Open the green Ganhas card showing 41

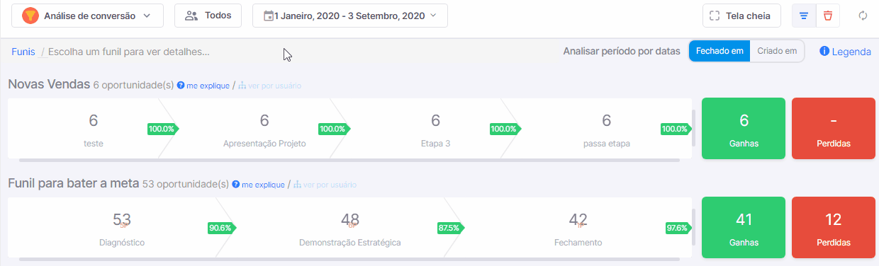(x=744, y=227)
